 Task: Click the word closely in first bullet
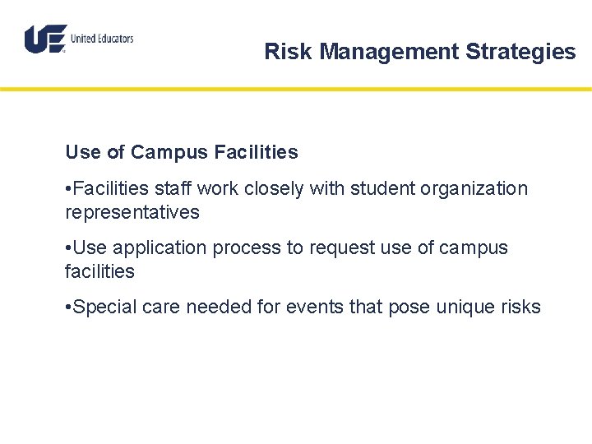(x=272, y=189)
